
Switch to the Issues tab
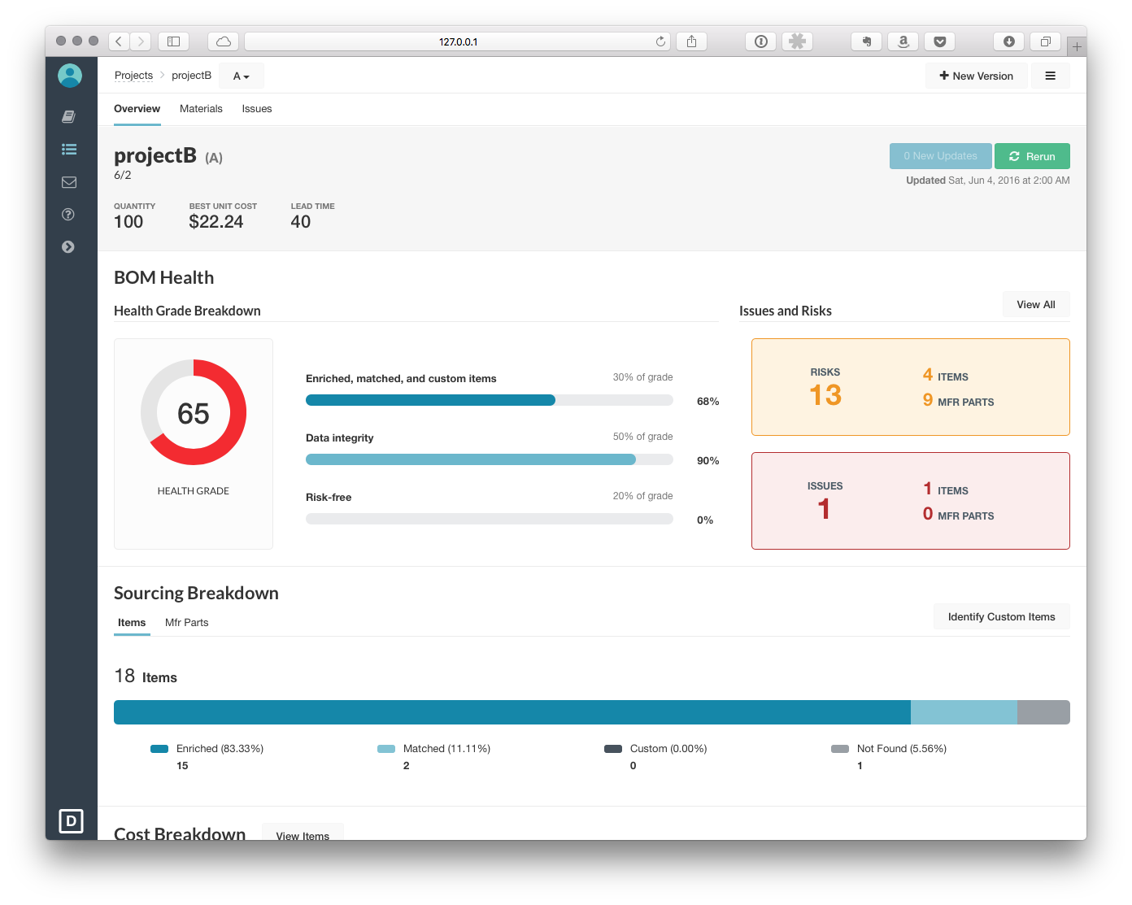tap(257, 109)
